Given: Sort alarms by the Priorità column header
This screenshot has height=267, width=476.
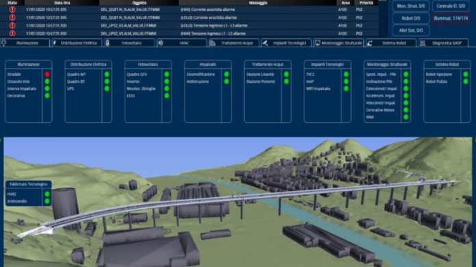Looking at the screenshot, I should 366,3.
